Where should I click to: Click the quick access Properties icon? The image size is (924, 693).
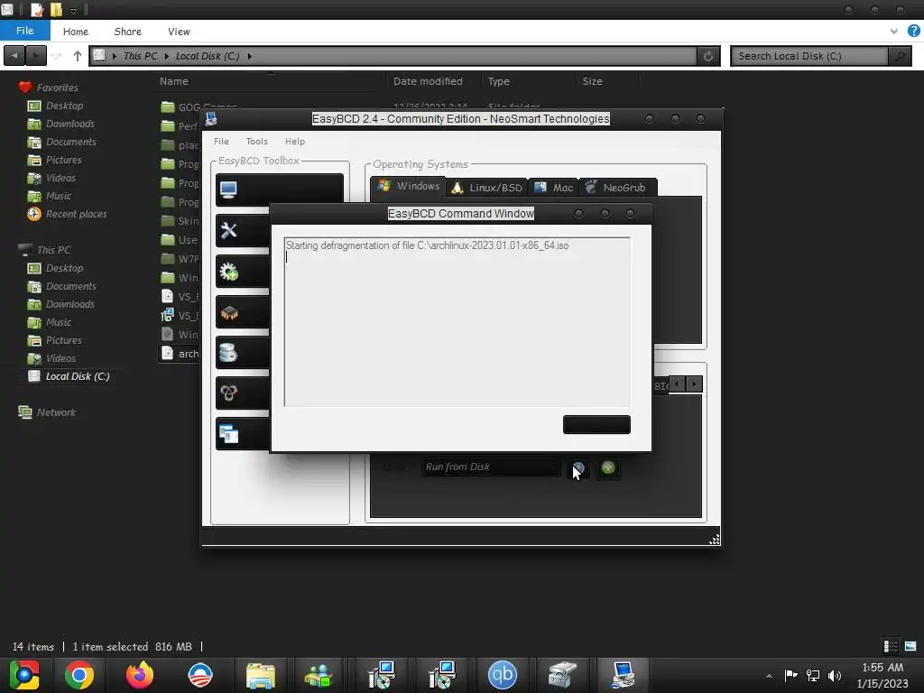coord(36,9)
